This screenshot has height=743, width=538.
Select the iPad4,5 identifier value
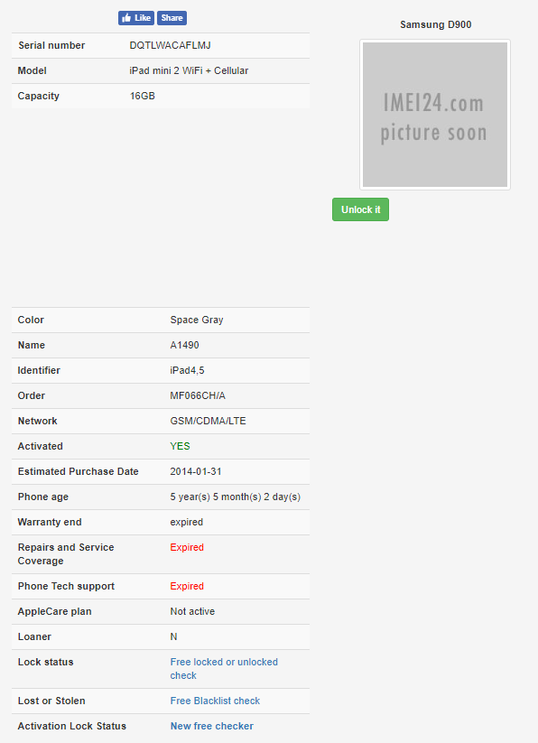pos(187,370)
